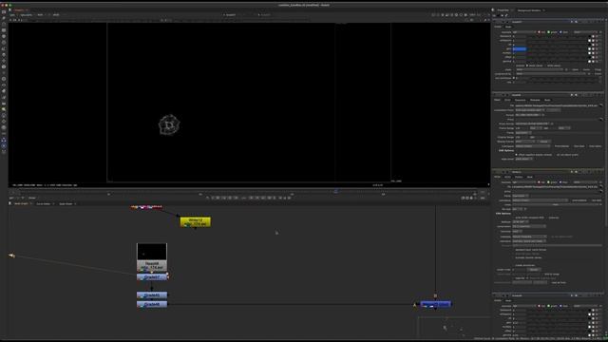Click the Render button in Write12 panel
Viewport: 608px width, 342px height.
tap(534, 270)
